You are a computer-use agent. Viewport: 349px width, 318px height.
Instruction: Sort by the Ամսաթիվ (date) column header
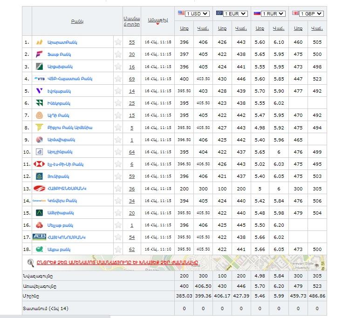tap(157, 20)
